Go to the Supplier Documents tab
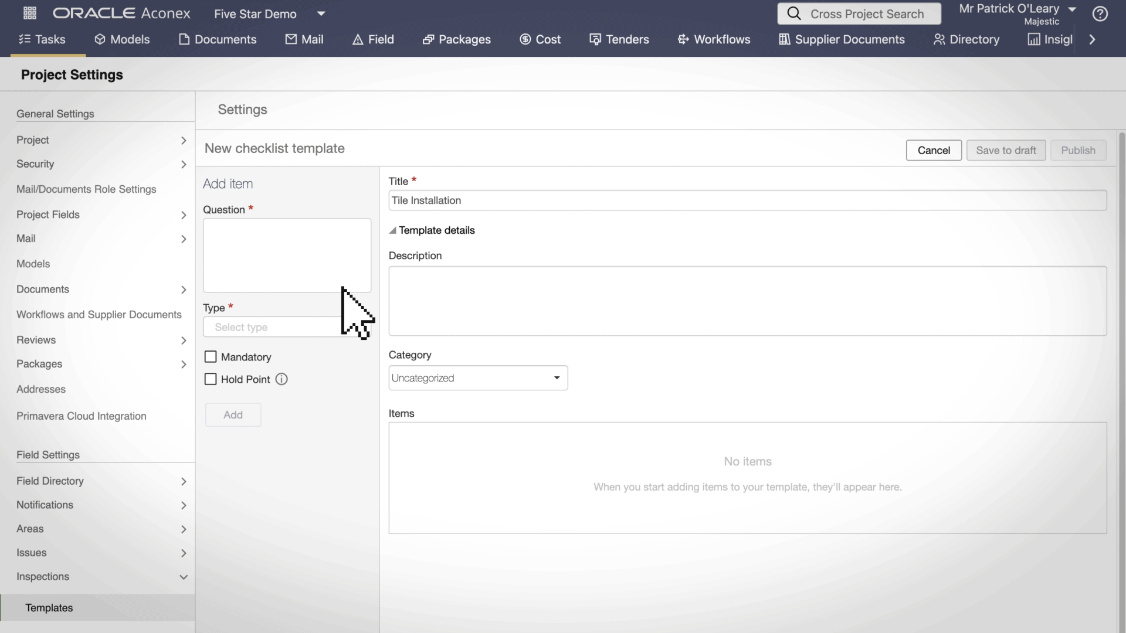Image resolution: width=1126 pixels, height=633 pixels. tap(841, 39)
